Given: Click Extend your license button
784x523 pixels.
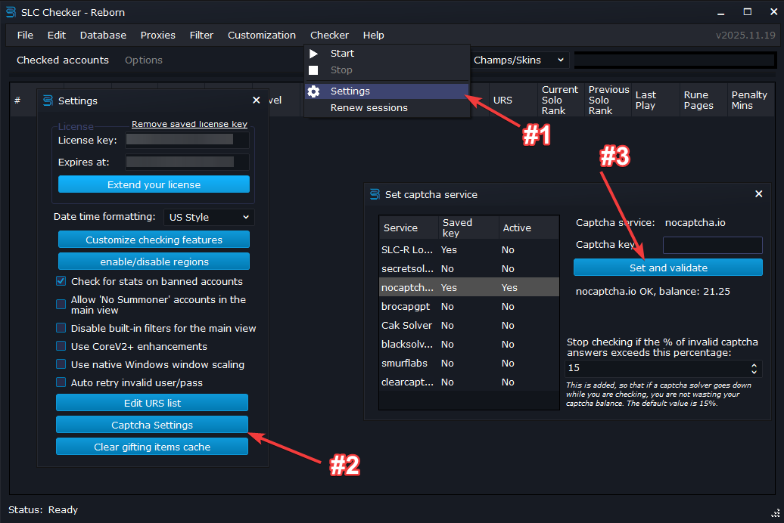Looking at the screenshot, I should point(154,184).
